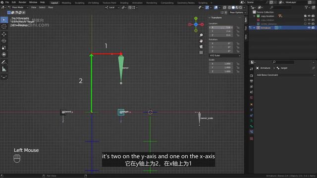
Task: Open Bone Constraints properties tab
Action: [x=251, y=132]
